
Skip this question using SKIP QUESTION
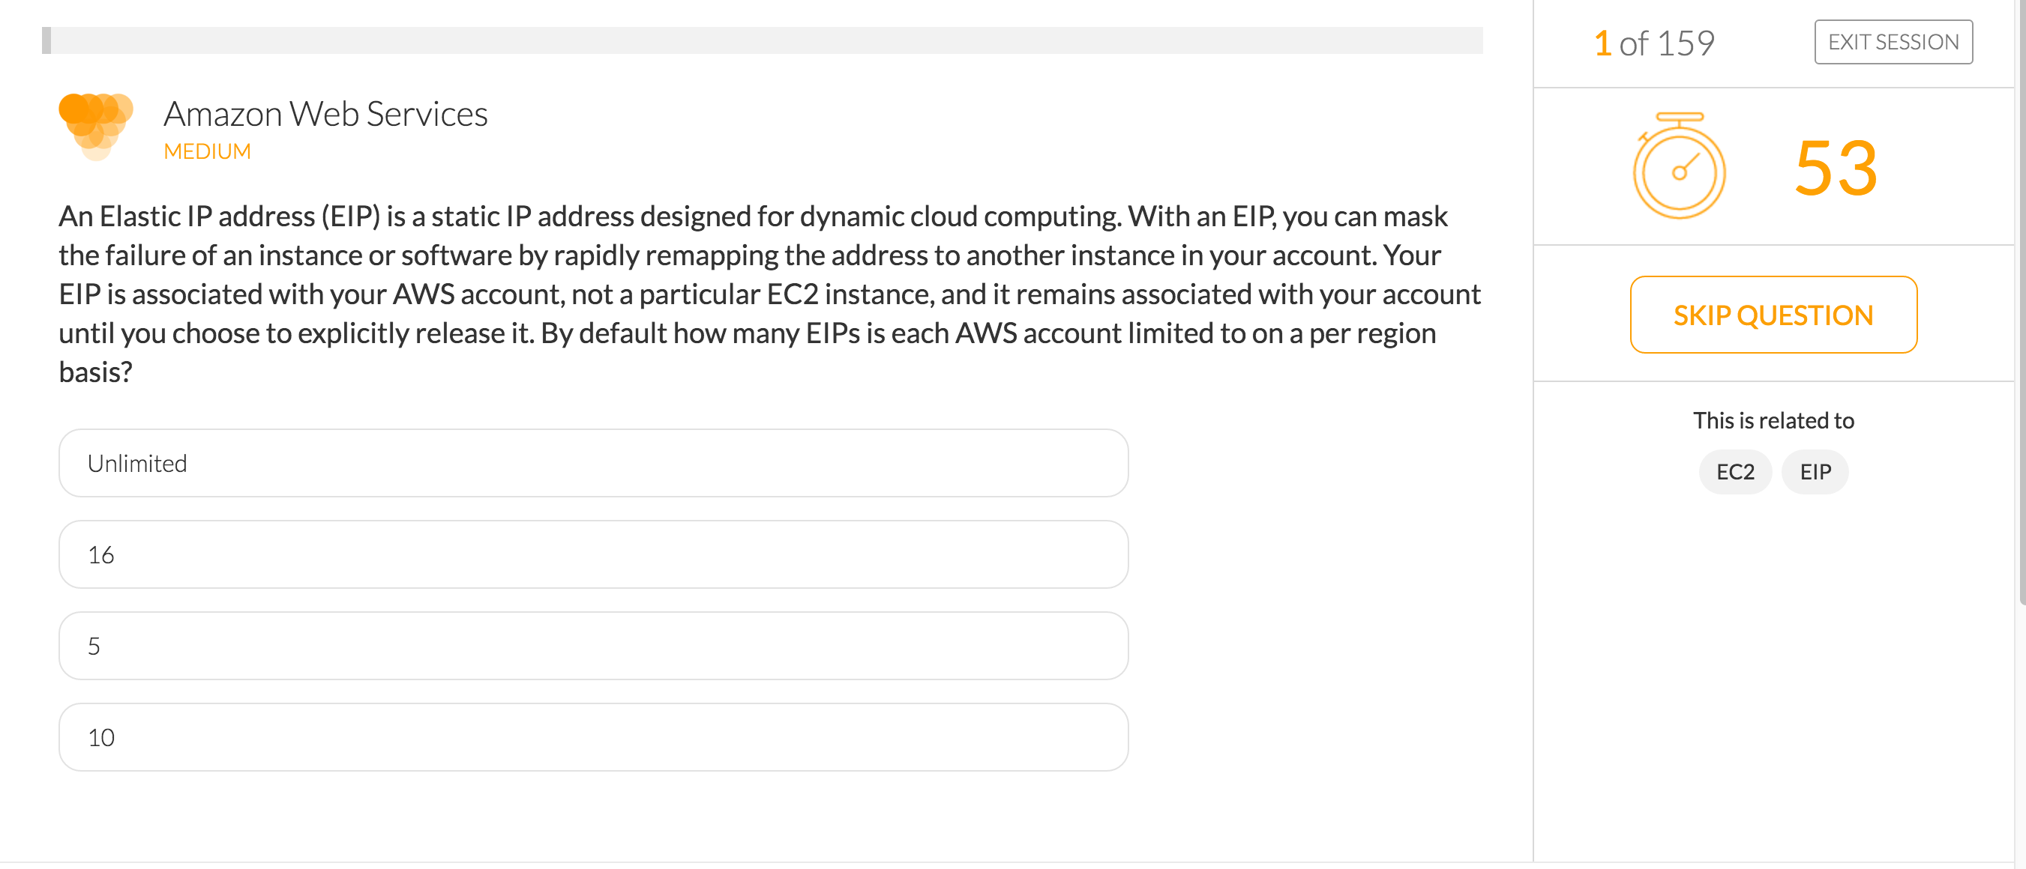click(1773, 315)
